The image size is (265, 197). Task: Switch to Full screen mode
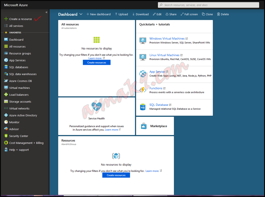click(x=189, y=14)
